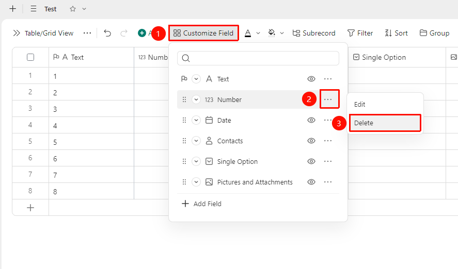The height and width of the screenshot is (269, 458).
Task: Open more options for Single Option field
Action: [x=328, y=161]
